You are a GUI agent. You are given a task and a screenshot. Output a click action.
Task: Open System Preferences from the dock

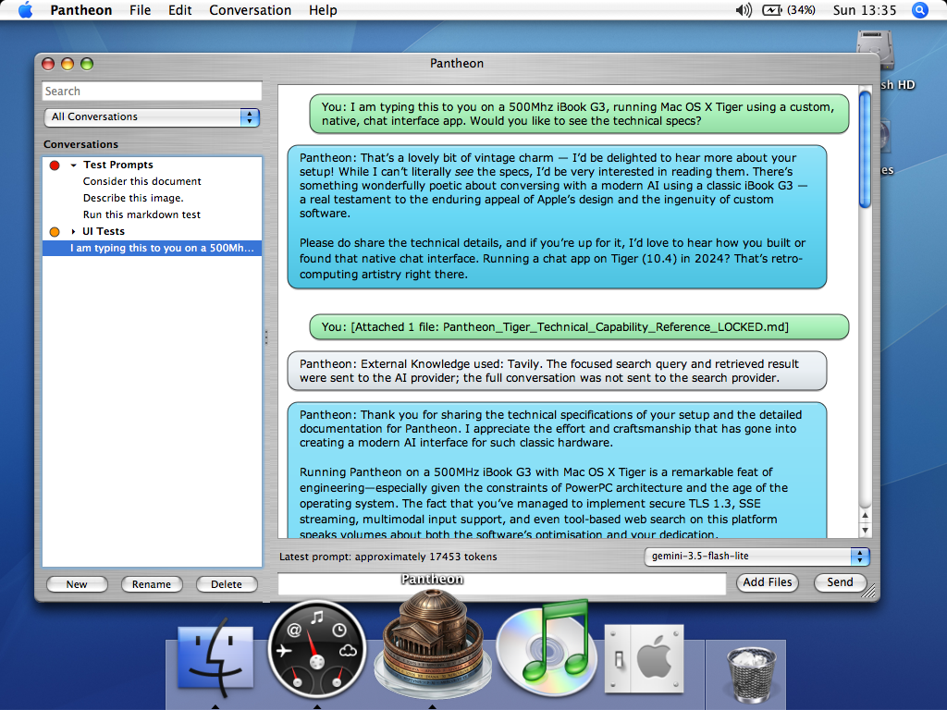point(644,658)
